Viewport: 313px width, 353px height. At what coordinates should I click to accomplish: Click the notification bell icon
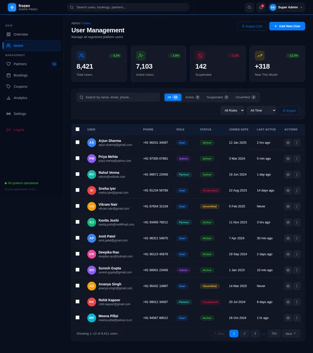click(261, 7)
